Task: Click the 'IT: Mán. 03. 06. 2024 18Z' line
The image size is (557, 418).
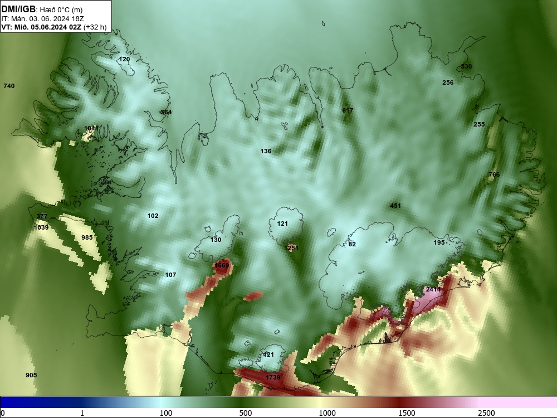Action: 43,19
